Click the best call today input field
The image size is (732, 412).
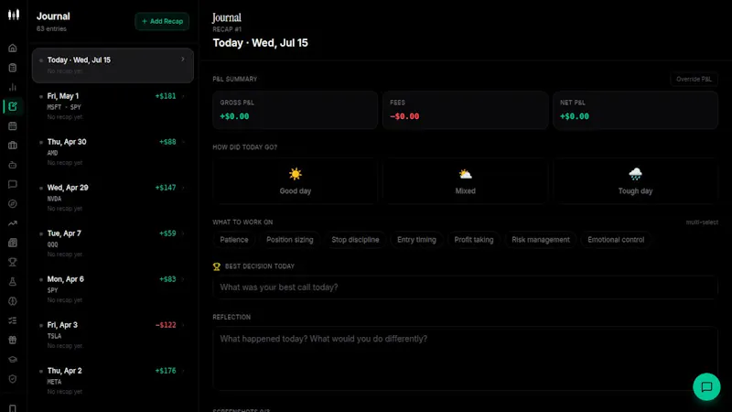click(465, 287)
